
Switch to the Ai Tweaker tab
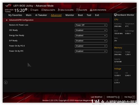[x=41, y=15]
